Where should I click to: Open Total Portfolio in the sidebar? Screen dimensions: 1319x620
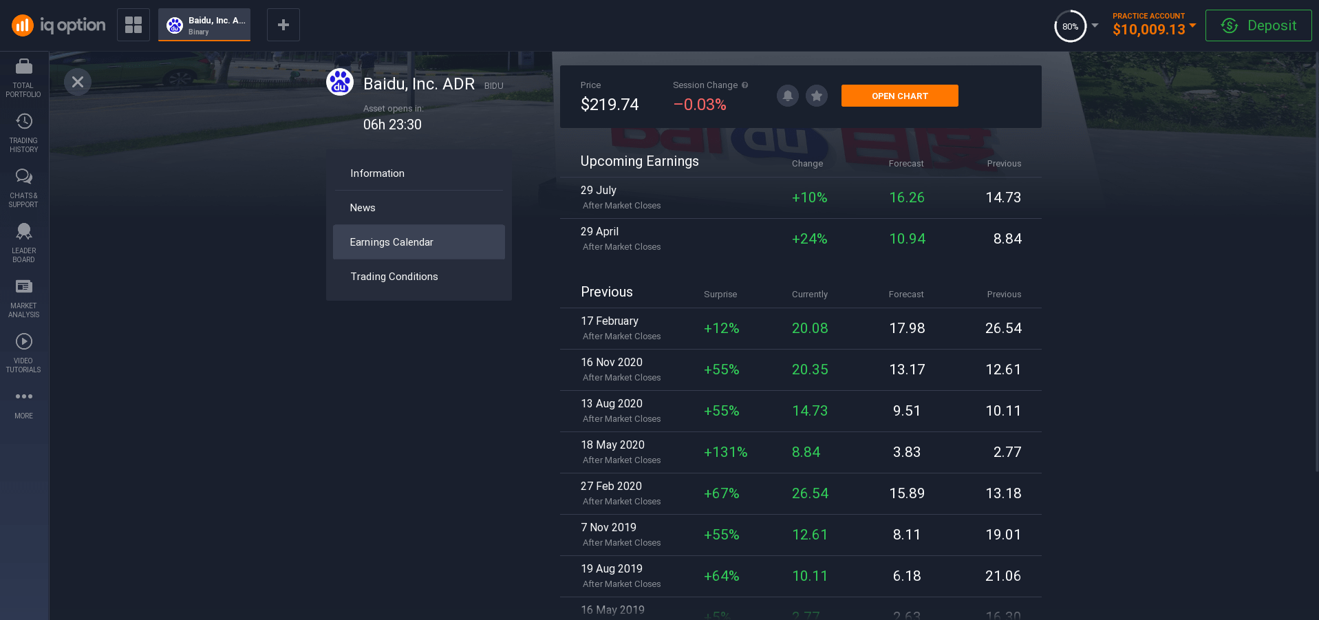pos(23,78)
